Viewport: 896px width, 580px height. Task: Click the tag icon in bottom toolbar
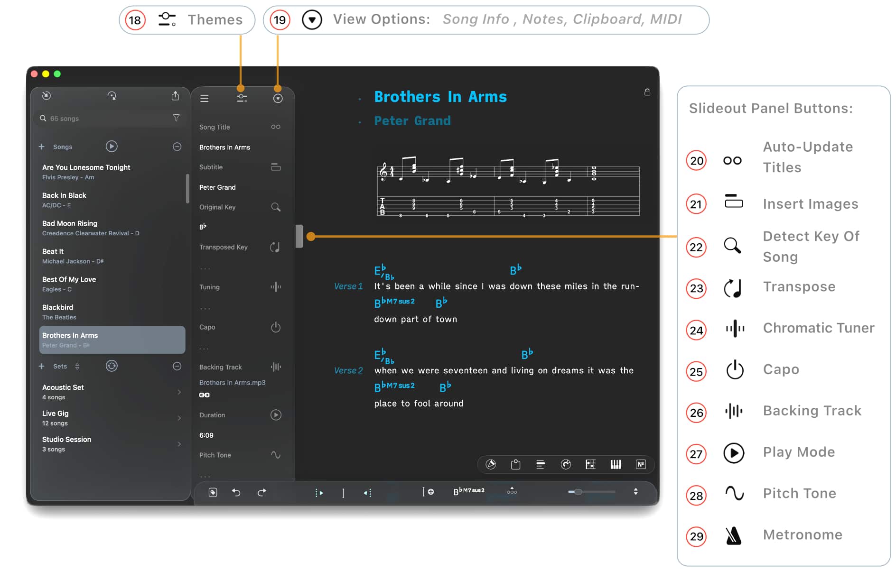pos(213,492)
